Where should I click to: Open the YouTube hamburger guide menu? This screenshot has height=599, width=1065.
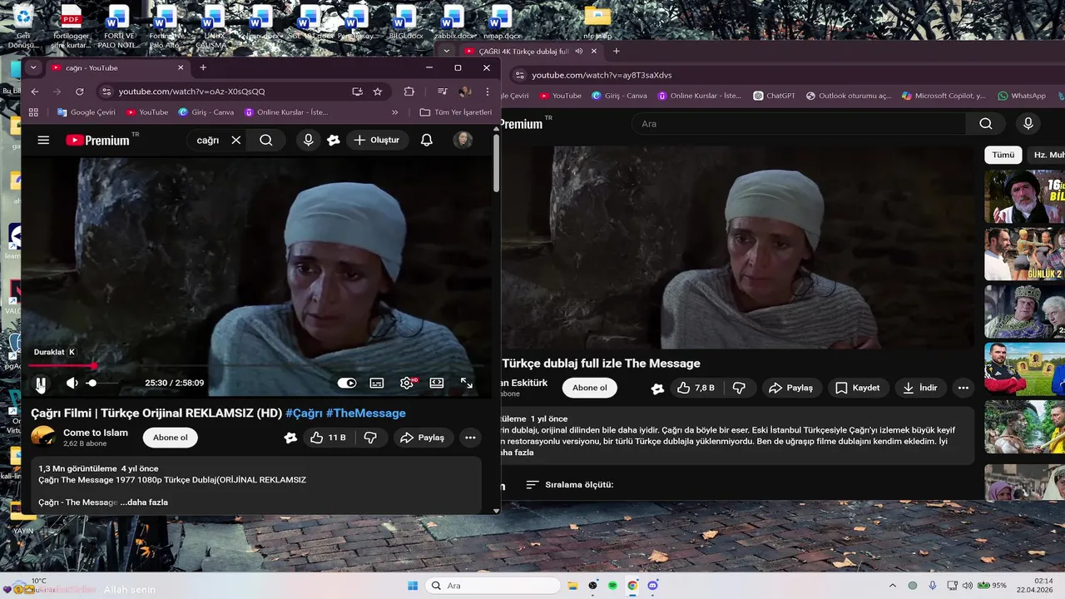[43, 140]
